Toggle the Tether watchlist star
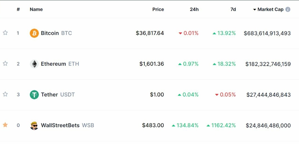The height and width of the screenshot is (144, 299). (x=5, y=94)
